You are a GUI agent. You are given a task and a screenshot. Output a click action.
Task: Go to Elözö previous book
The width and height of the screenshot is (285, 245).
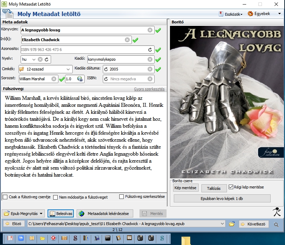click(x=14, y=224)
